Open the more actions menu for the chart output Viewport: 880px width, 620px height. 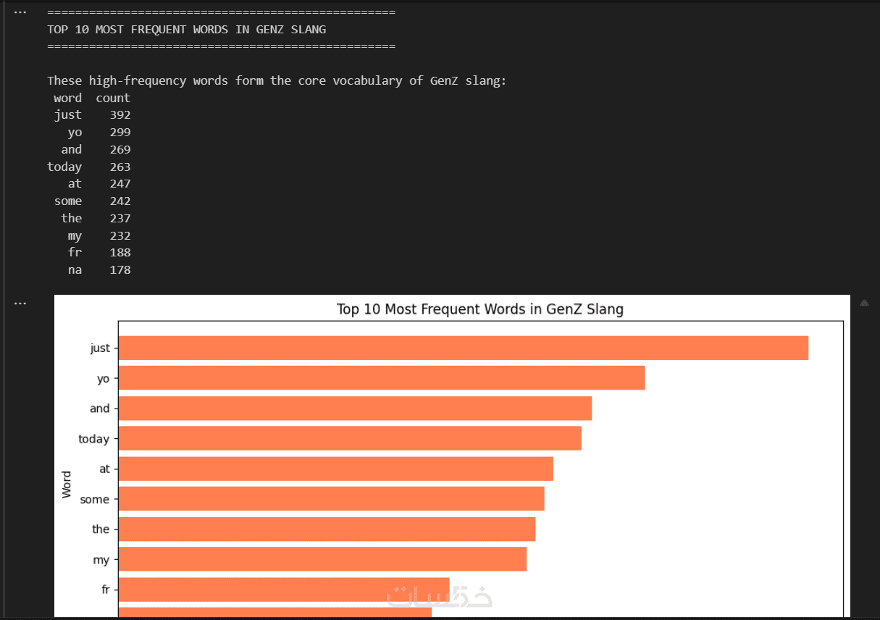click(20, 303)
